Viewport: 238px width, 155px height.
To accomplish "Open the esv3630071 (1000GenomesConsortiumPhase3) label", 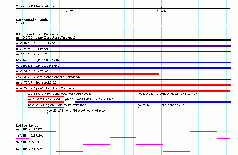I will click(59, 94).
